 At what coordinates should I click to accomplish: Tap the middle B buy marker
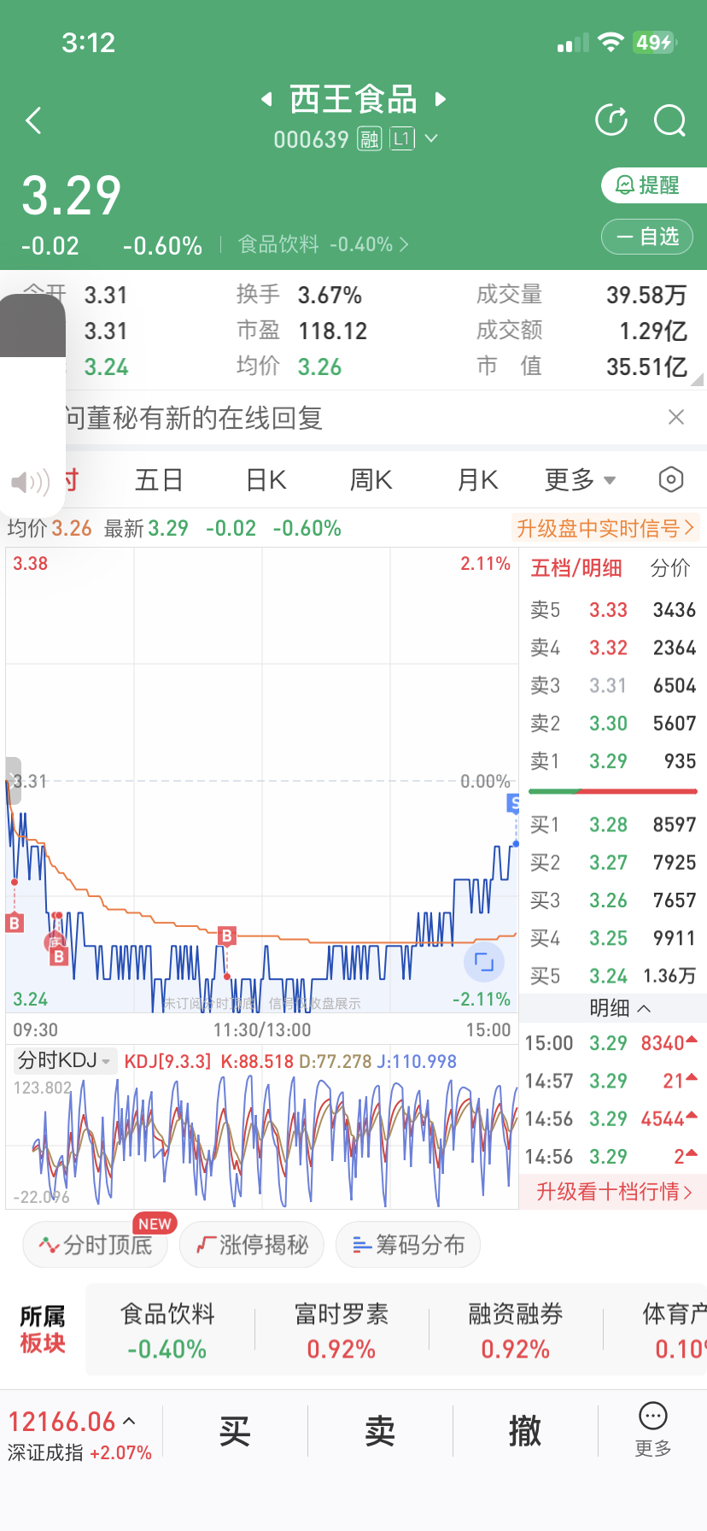tap(226, 936)
